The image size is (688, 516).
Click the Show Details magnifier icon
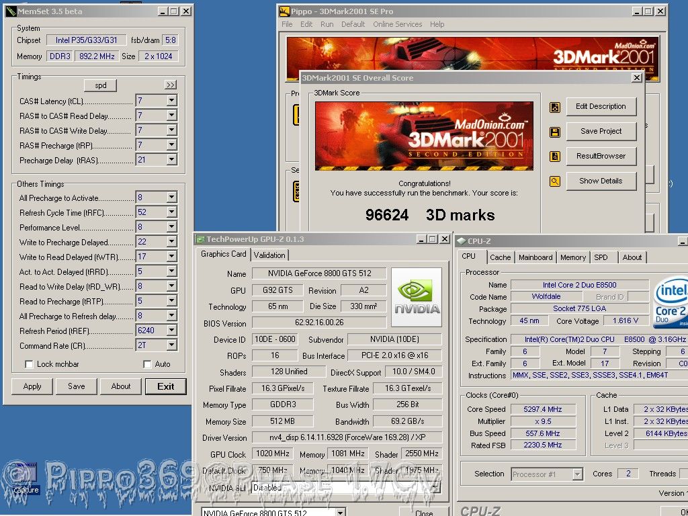tap(554, 181)
